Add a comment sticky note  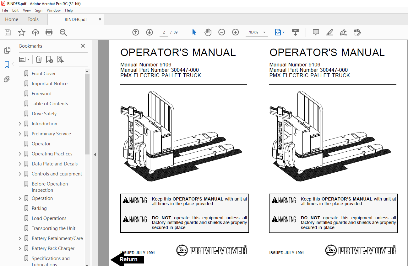coord(316,32)
